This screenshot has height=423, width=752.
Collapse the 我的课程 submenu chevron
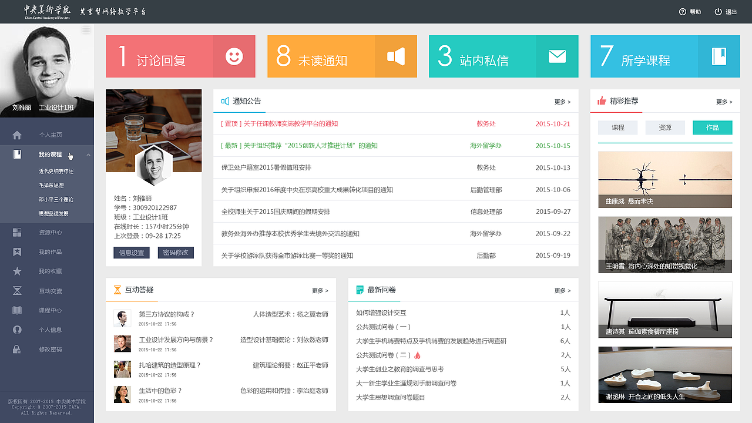[89, 155]
